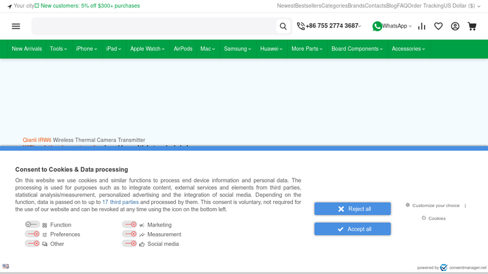The width and height of the screenshot is (488, 274).
Task: Click the Reject all button
Action: click(x=353, y=209)
